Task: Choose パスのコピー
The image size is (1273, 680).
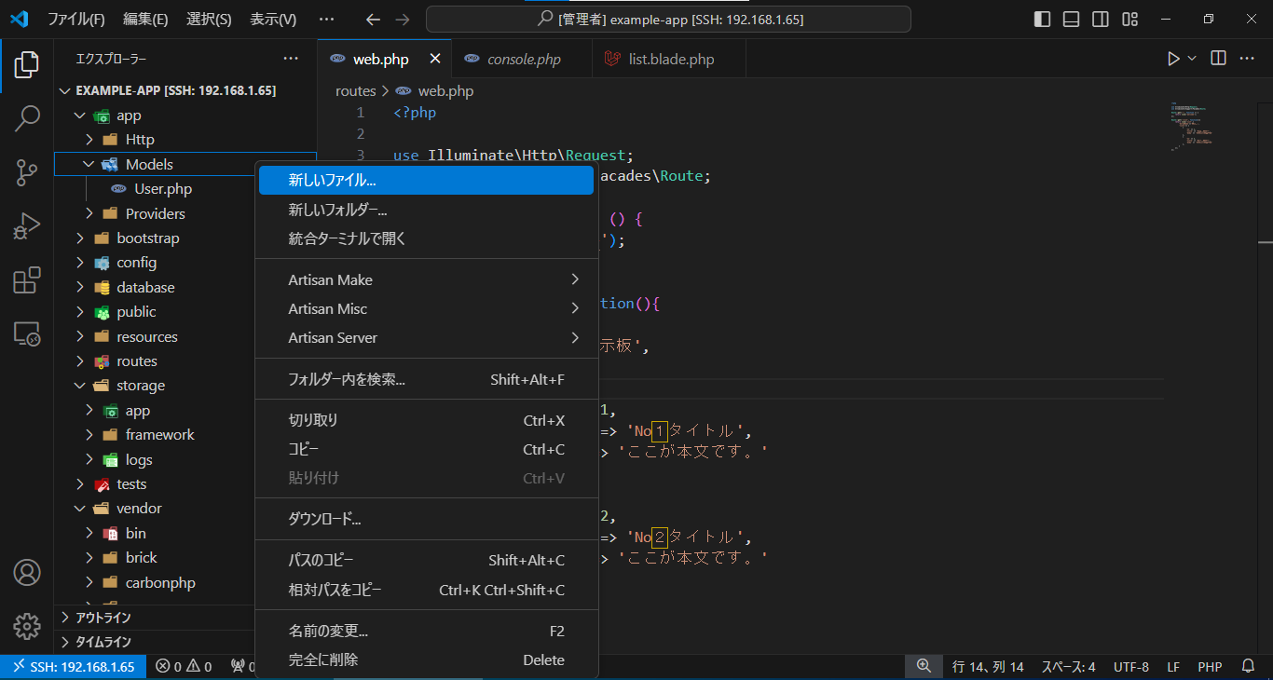Action: tap(426, 560)
